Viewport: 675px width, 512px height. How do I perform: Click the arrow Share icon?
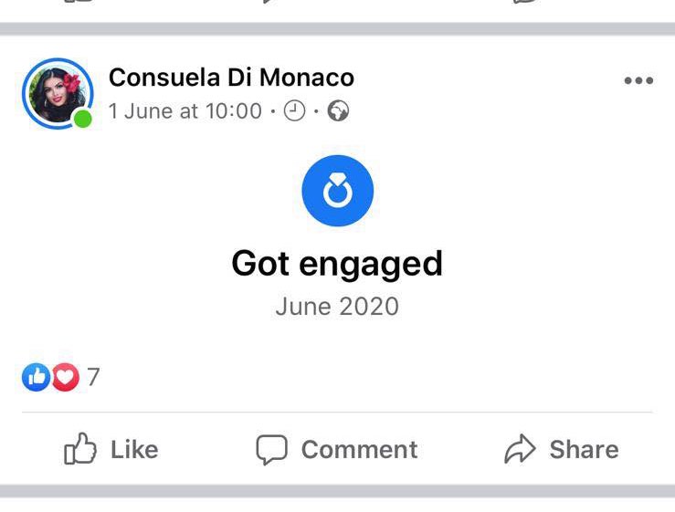(520, 449)
